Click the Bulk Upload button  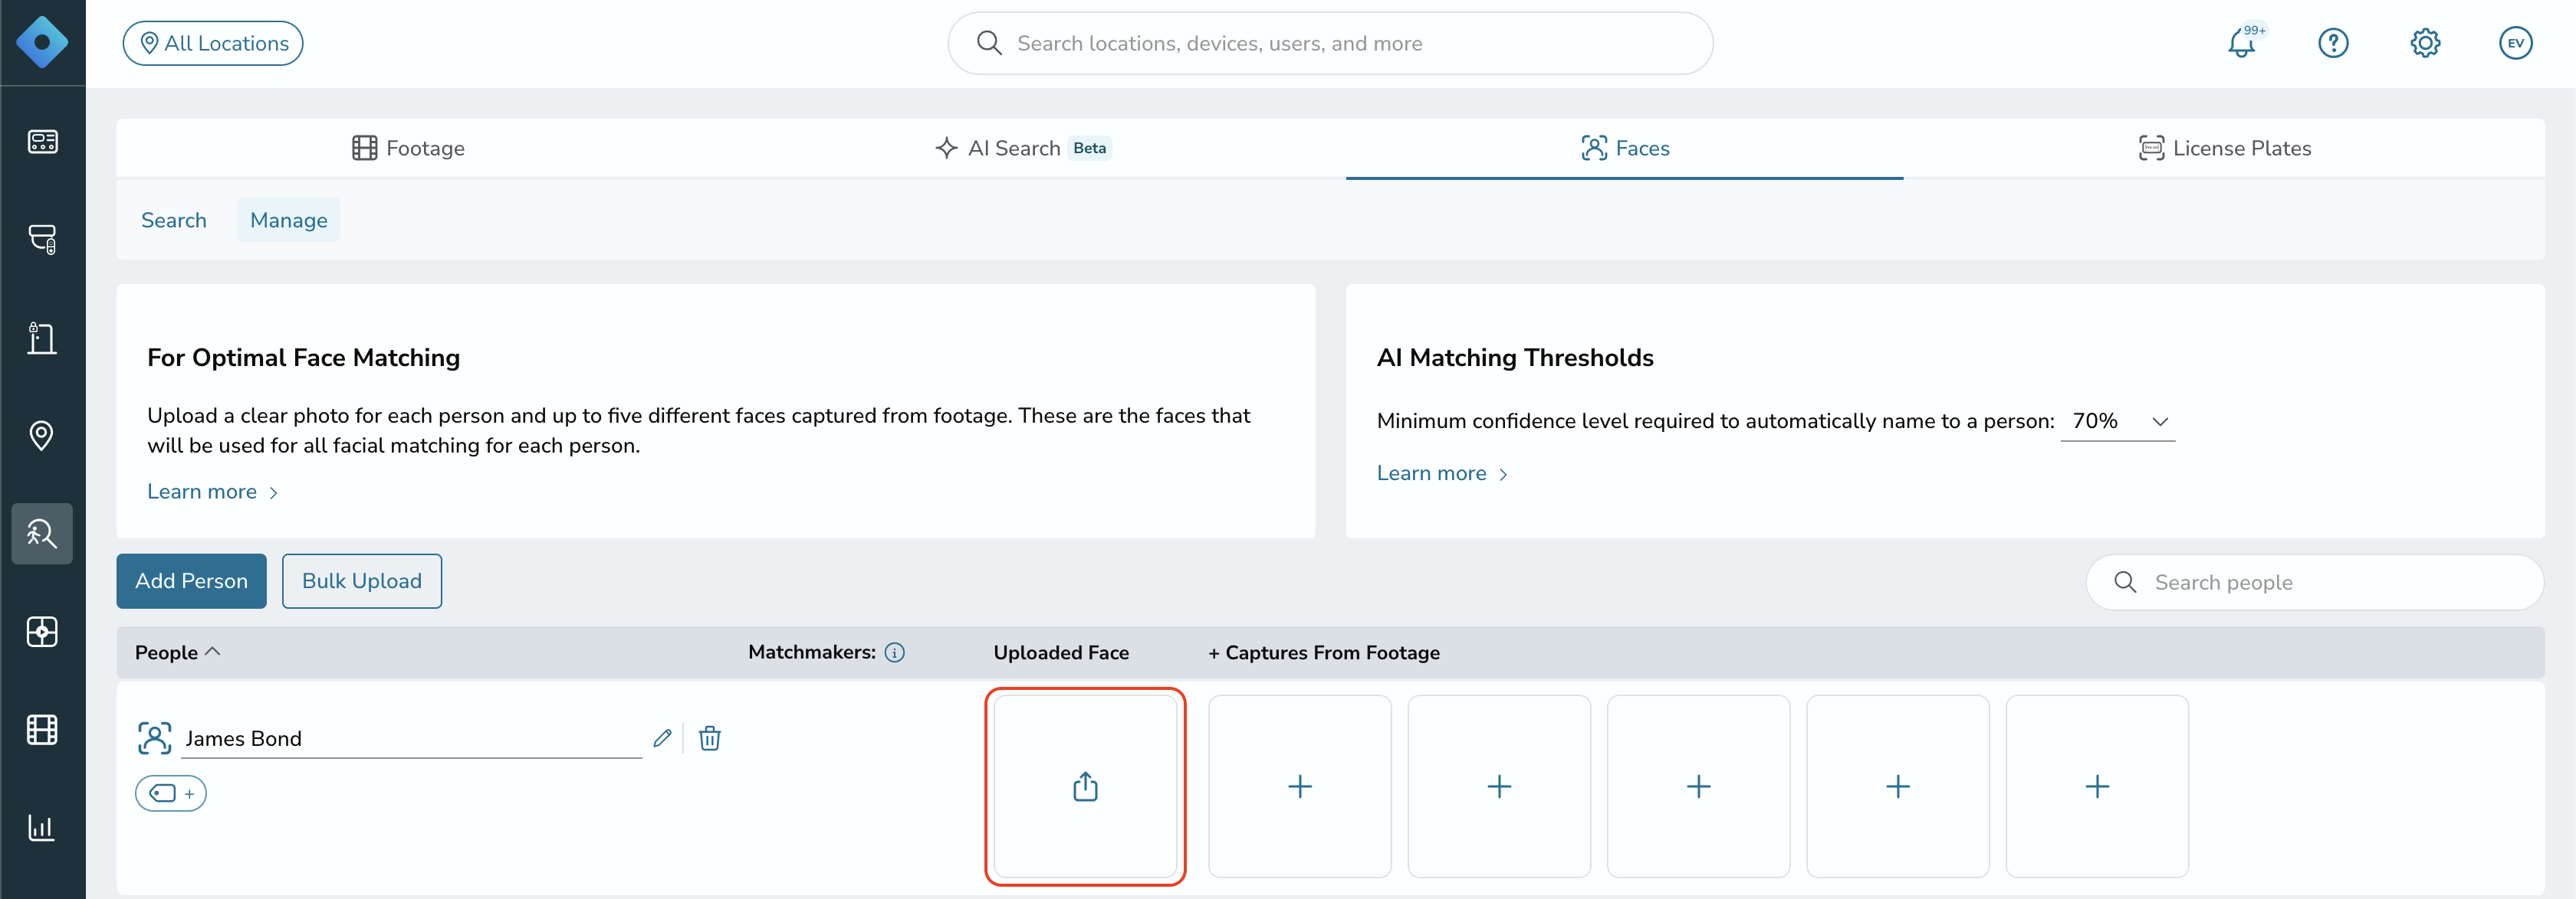click(x=362, y=581)
